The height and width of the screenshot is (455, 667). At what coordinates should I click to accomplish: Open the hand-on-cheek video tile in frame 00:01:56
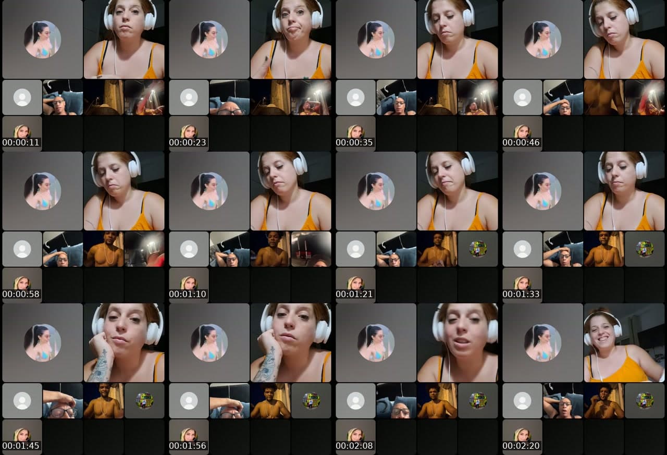[291, 342]
